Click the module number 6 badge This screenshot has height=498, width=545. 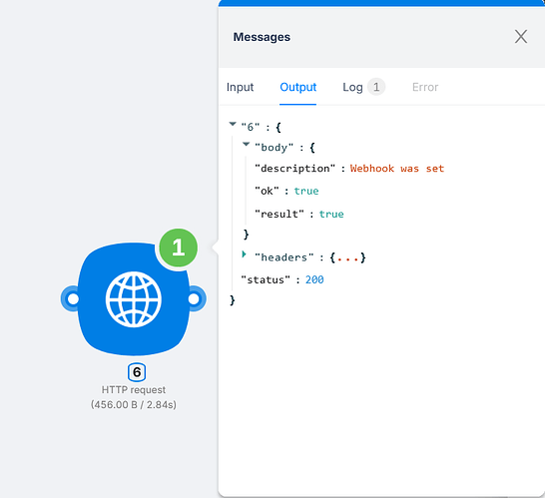click(x=137, y=372)
